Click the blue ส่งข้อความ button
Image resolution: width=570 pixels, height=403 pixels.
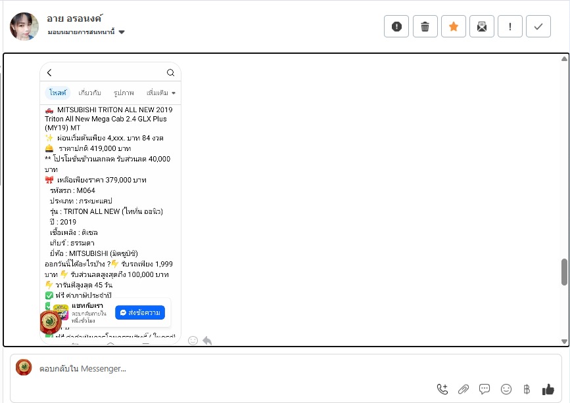(x=140, y=312)
